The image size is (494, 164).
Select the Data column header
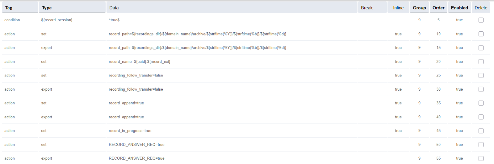click(x=114, y=8)
